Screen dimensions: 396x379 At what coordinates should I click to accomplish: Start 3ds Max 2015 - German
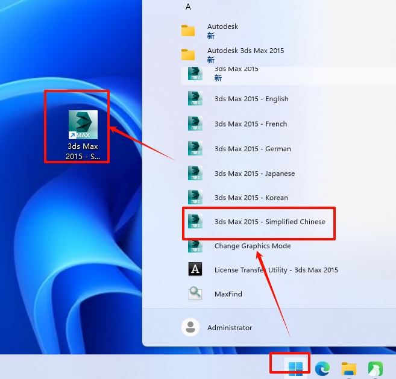coord(252,149)
